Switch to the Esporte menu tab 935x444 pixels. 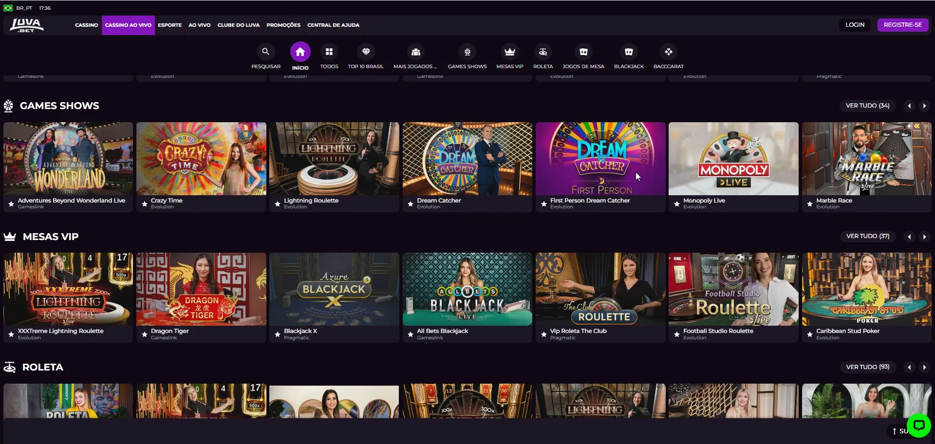(169, 25)
